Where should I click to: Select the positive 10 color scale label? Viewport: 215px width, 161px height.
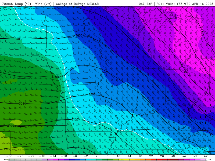pyautogui.click(x=119, y=156)
